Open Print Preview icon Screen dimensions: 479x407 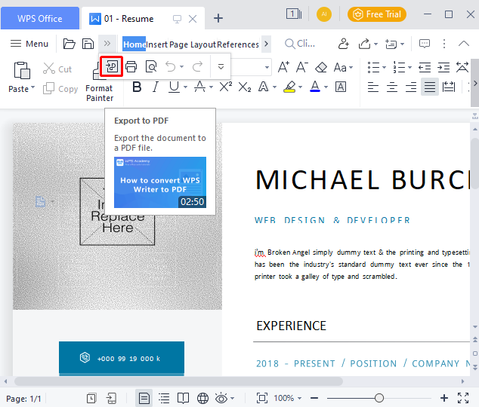(151, 66)
